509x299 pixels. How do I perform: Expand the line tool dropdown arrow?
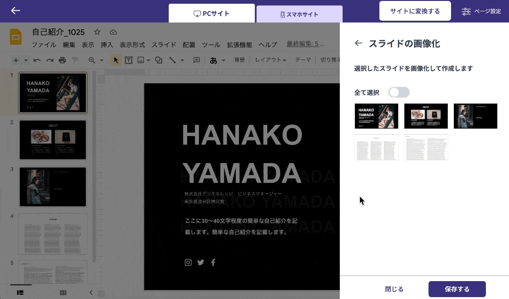182,60
